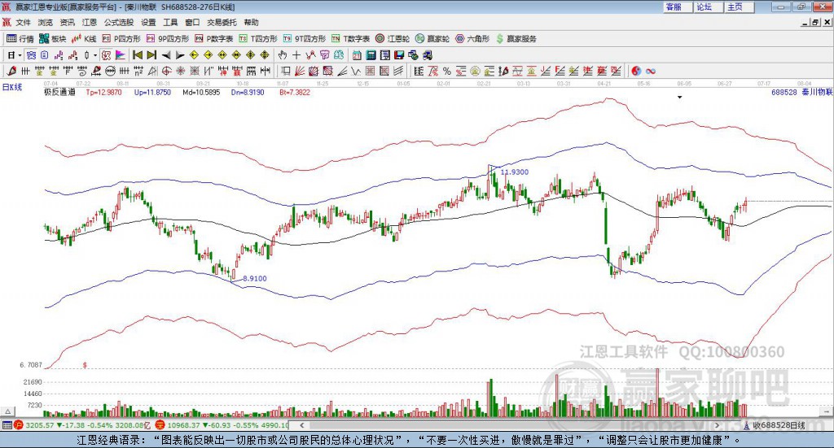The height and width of the screenshot is (448, 834).
Task: Open the 六角形 hexagon tool
Action: pyautogui.click(x=472, y=39)
